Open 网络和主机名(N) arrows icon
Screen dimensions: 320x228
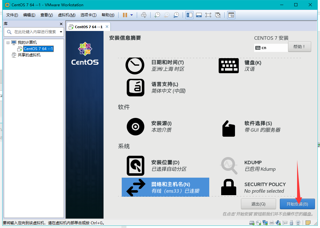(136, 188)
